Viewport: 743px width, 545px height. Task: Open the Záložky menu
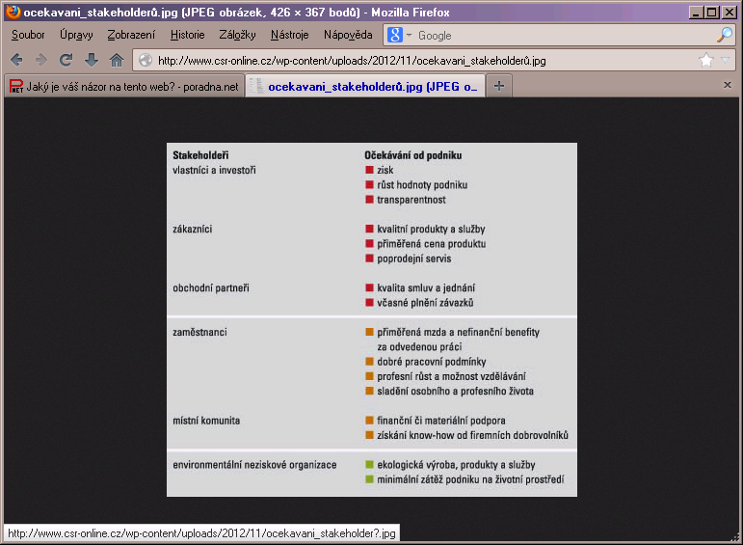[237, 35]
